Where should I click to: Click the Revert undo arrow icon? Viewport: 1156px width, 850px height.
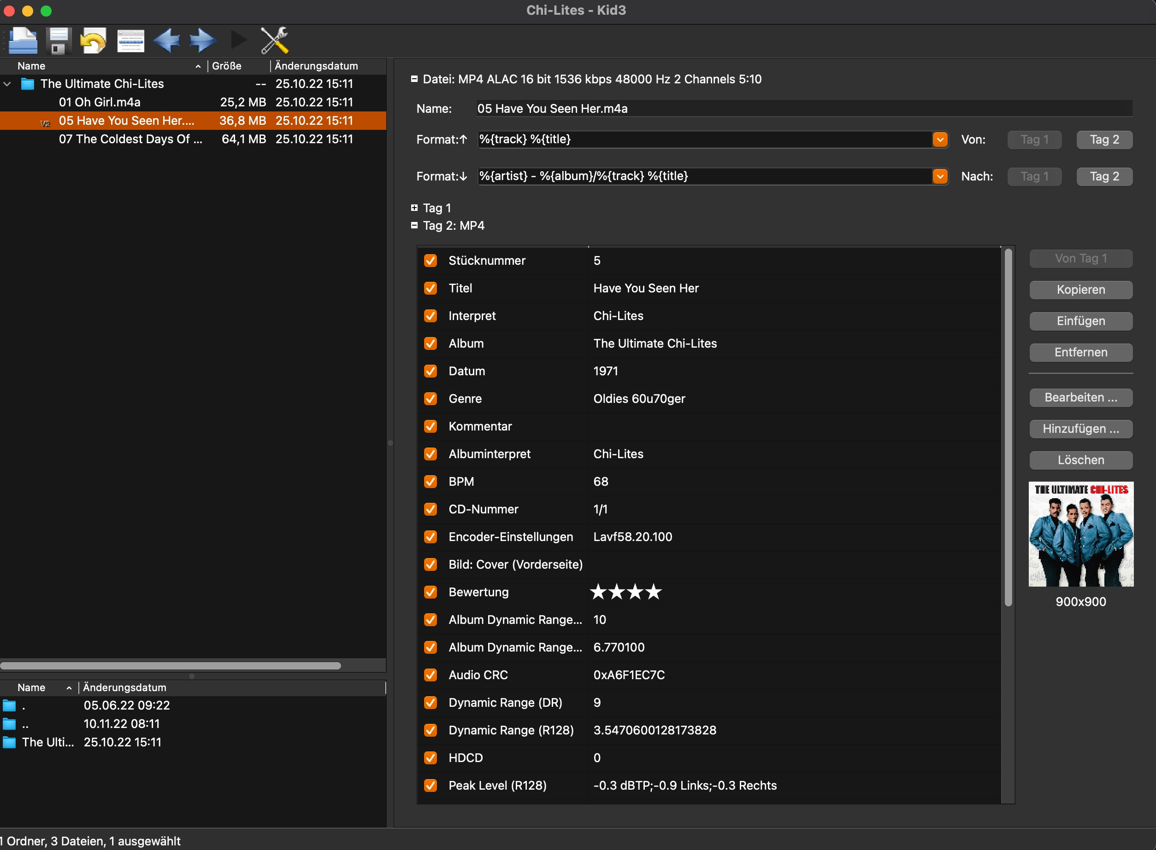click(x=93, y=41)
